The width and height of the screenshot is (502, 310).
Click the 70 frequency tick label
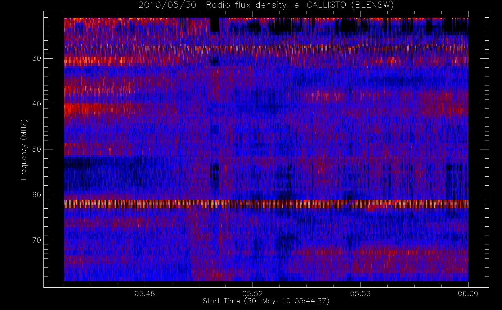pos(37,240)
